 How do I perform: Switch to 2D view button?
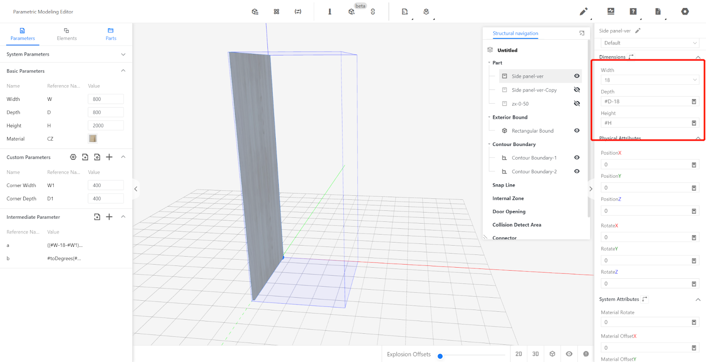coord(518,354)
